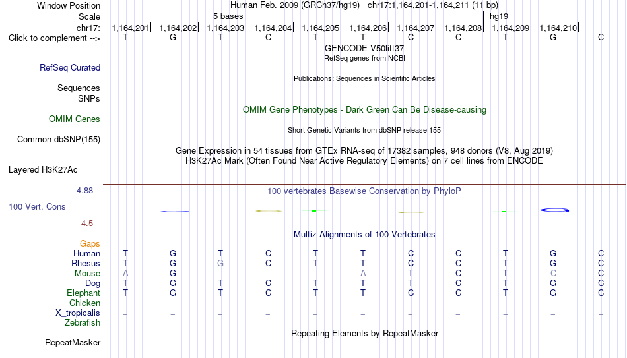The width and height of the screenshot is (627, 358).
Task: Click the Layered H3K27Ac track label
Action: pos(43,170)
